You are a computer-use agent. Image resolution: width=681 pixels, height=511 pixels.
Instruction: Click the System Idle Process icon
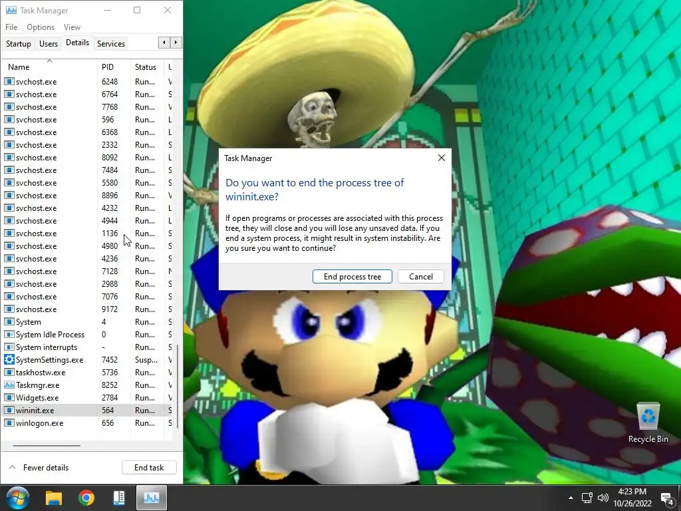[9, 335]
